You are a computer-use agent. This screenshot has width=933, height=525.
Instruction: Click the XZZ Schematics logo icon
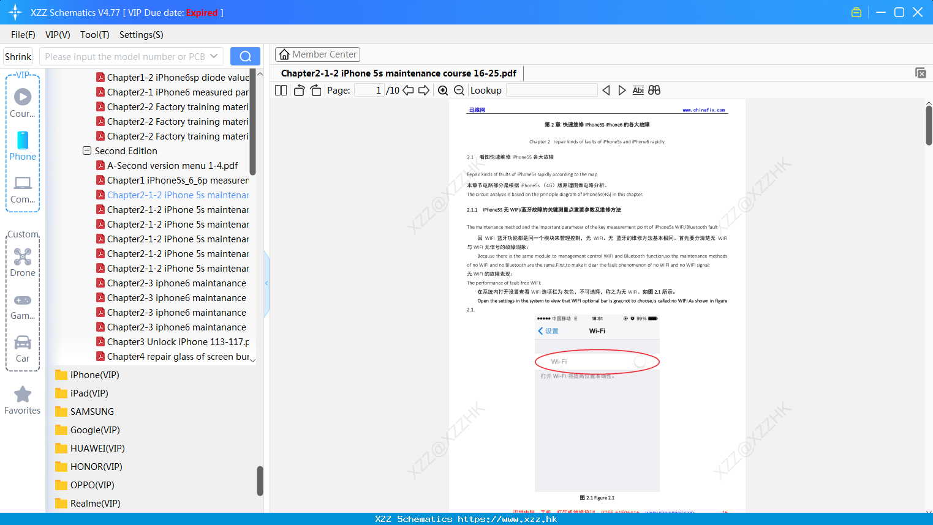15,12
